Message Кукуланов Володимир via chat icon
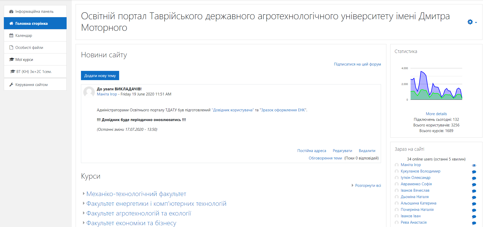Image resolution: width=483 pixels, height=227 pixels. [474, 172]
